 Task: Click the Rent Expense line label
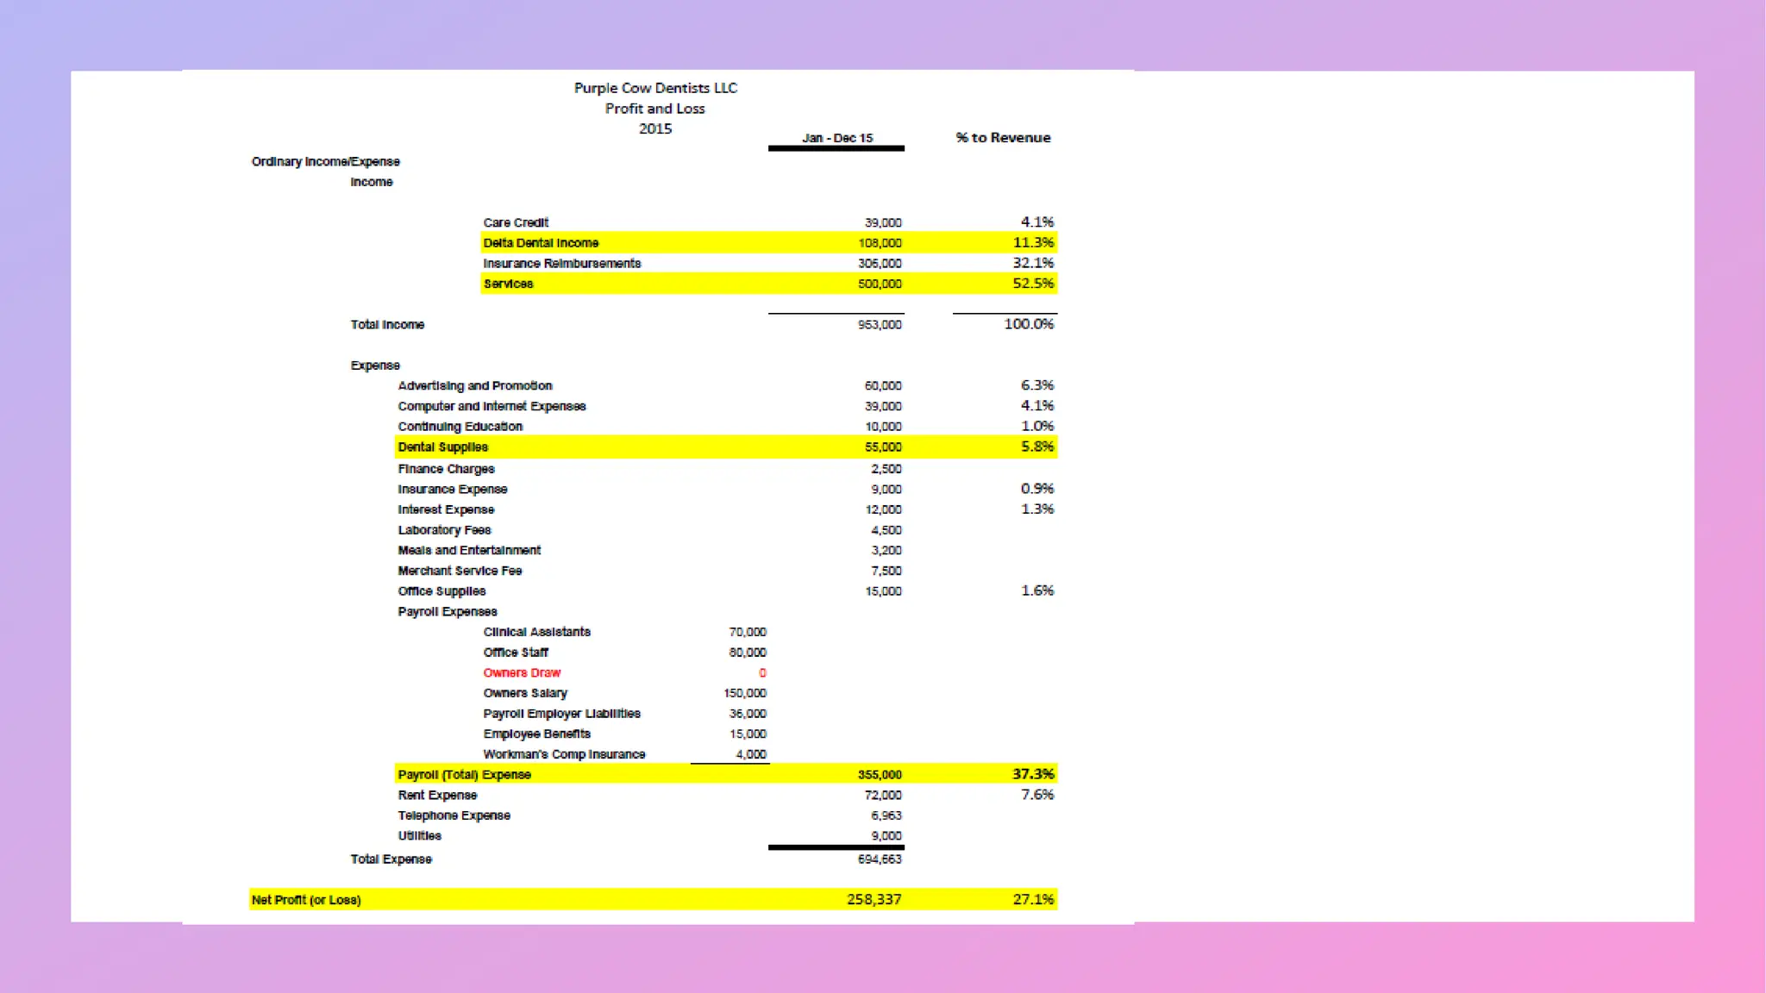coord(437,796)
